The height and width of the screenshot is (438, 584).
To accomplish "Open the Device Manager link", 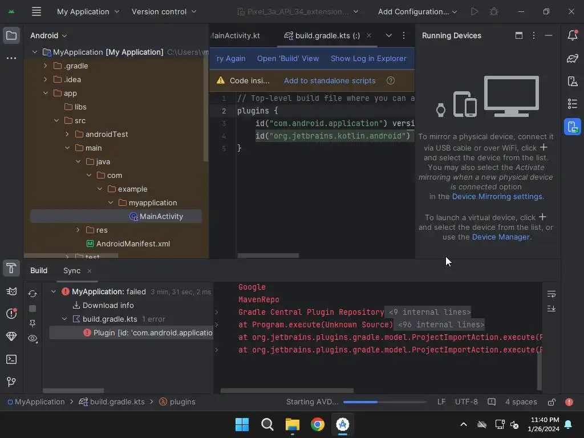I will tap(501, 237).
